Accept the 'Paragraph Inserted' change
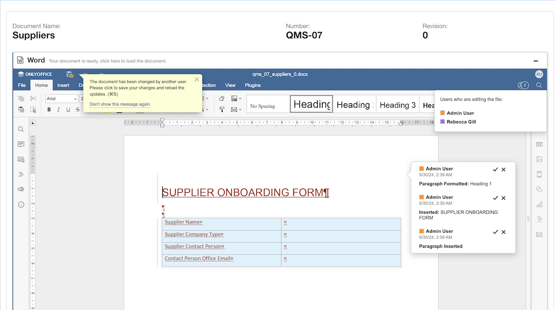This screenshot has width=555, height=310. [x=495, y=232]
